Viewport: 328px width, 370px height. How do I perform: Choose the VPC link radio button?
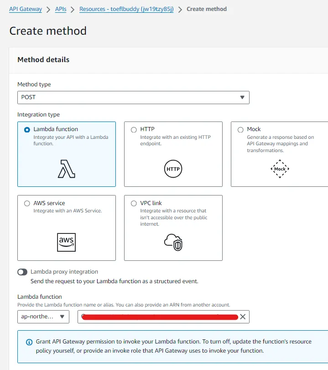[x=134, y=203]
